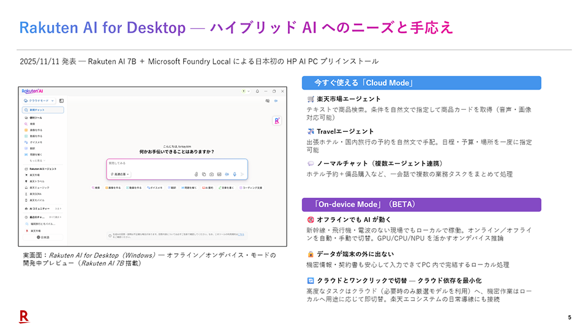Open the 高速応答 response mode dropdown
Image resolution: width=588 pixels, height=330 pixels.
pyautogui.click(x=119, y=174)
